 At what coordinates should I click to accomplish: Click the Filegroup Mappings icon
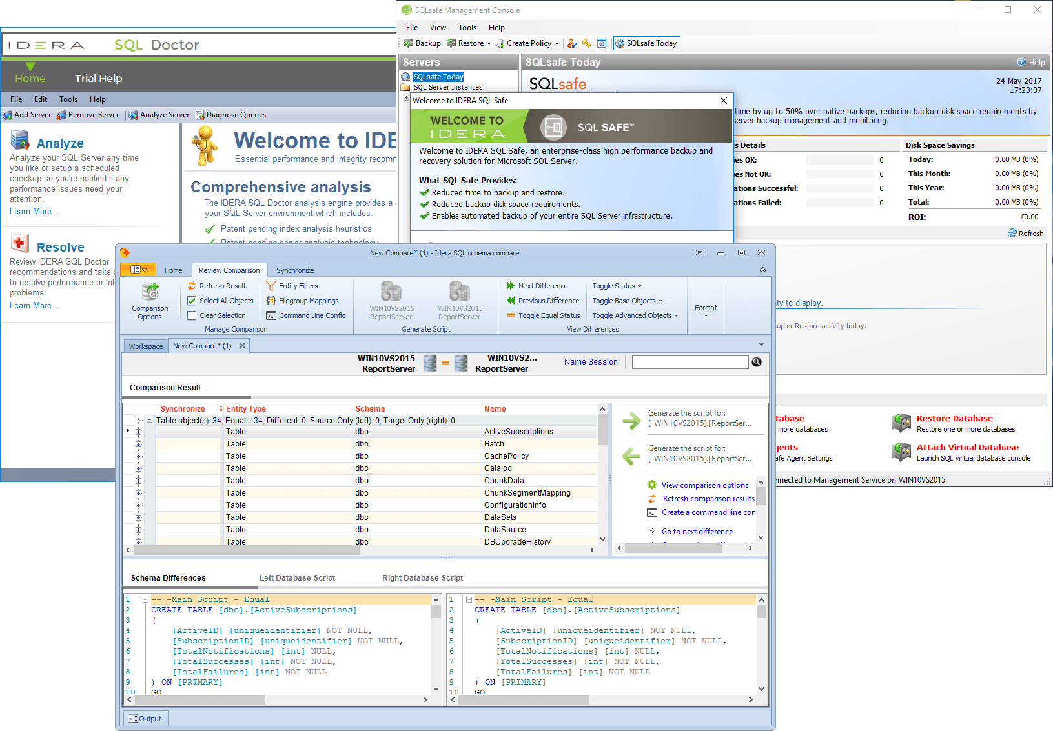coord(272,300)
